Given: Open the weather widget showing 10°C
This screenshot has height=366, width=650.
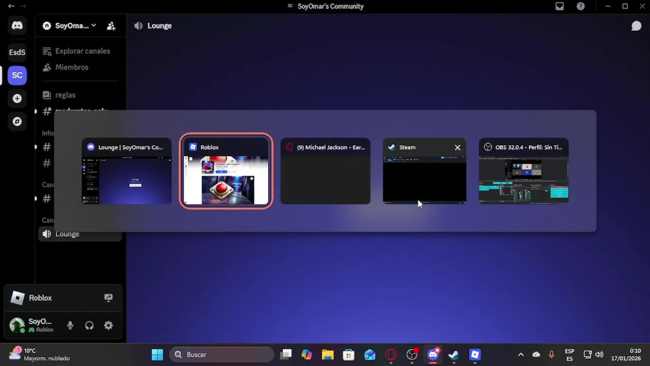Looking at the screenshot, I should coord(39,354).
